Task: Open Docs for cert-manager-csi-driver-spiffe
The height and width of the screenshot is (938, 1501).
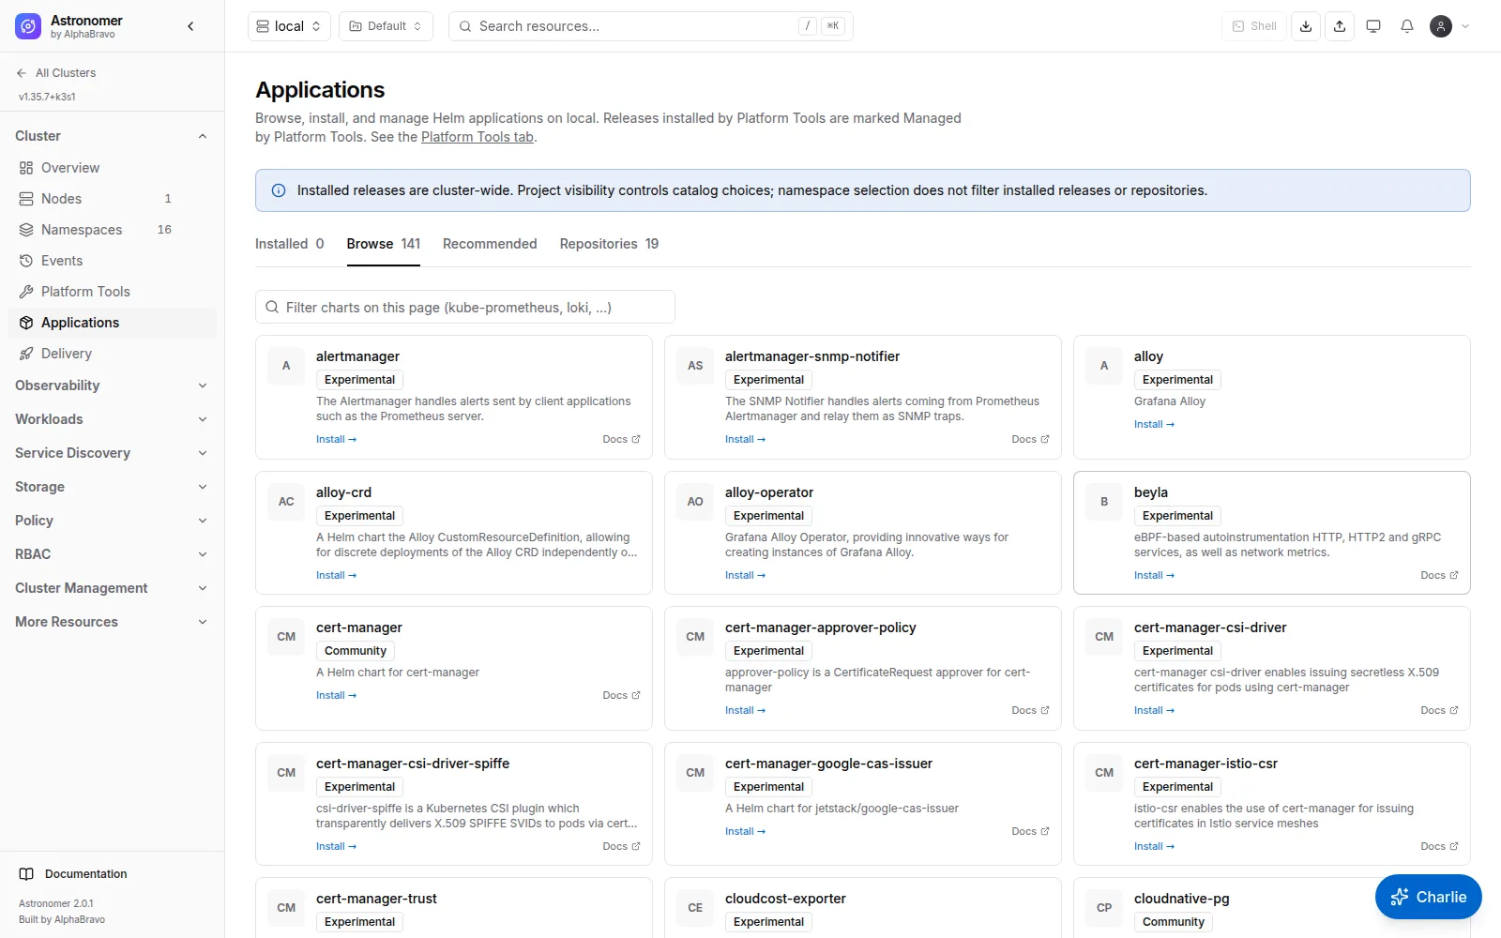Action: click(621, 846)
